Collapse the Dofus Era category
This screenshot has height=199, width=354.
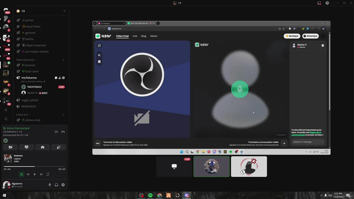tap(23, 115)
